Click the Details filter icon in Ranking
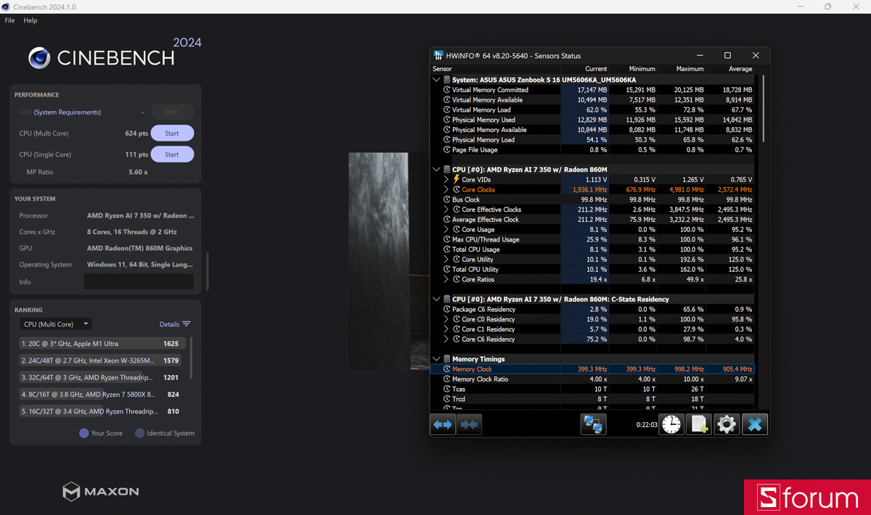871x515 pixels. coord(187,324)
